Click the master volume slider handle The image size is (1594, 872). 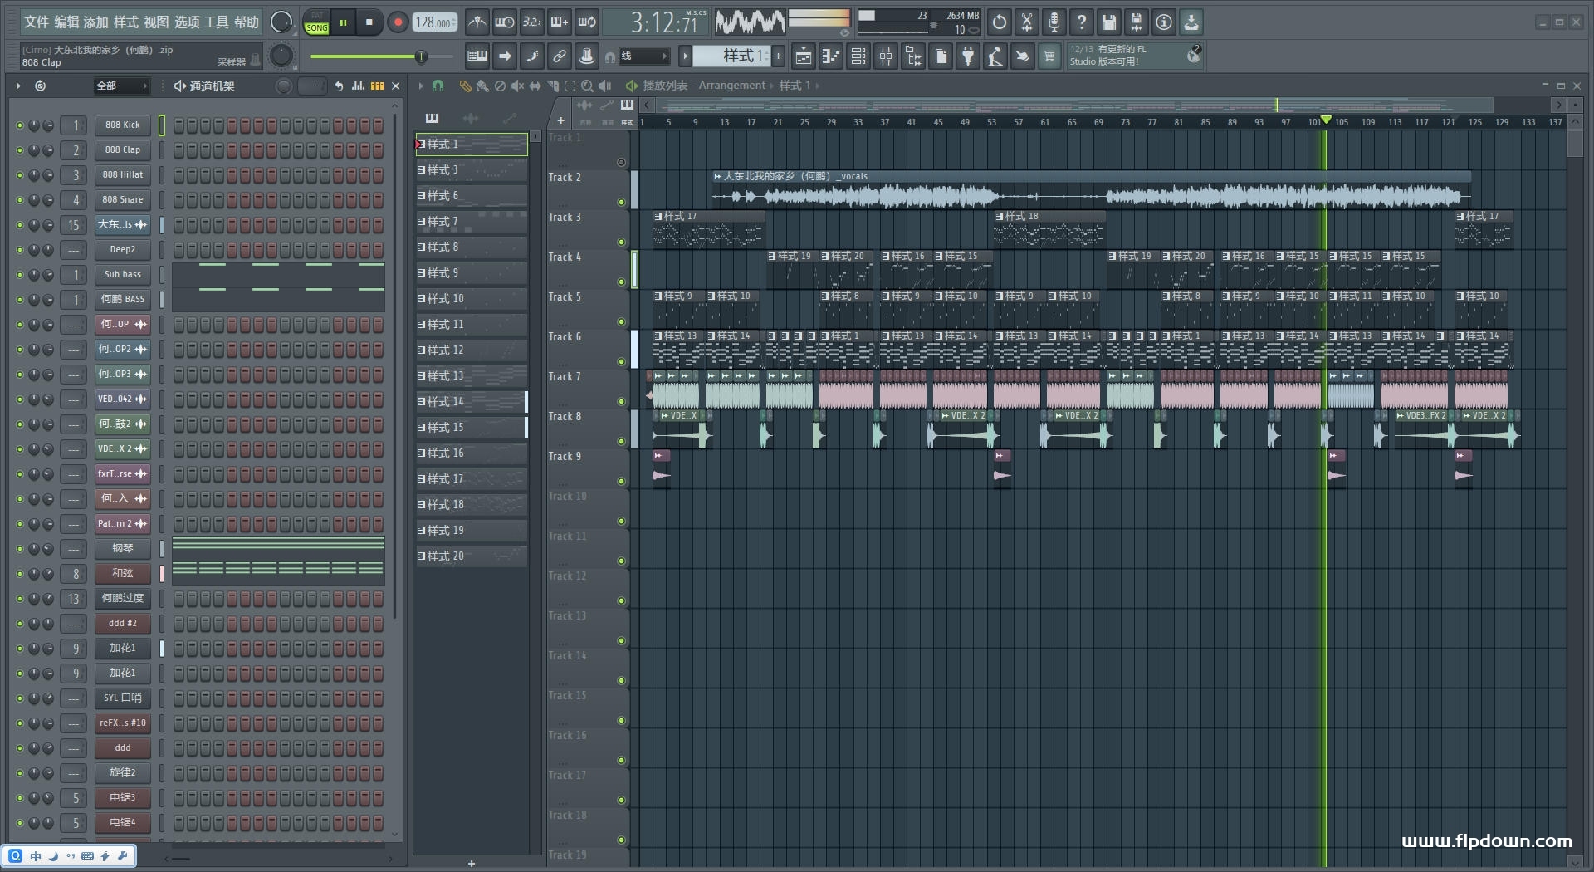point(421,56)
